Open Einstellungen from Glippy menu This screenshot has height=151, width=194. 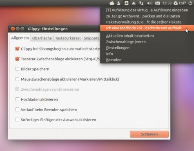coord(147,48)
